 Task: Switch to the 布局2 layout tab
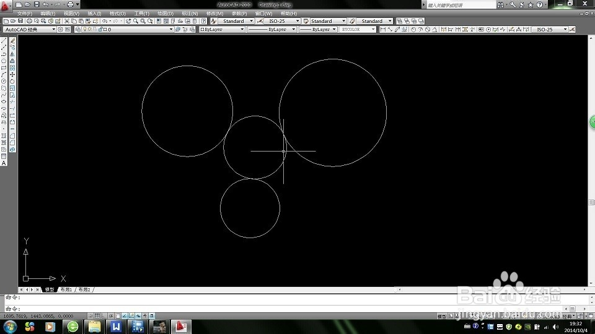pyautogui.click(x=84, y=289)
